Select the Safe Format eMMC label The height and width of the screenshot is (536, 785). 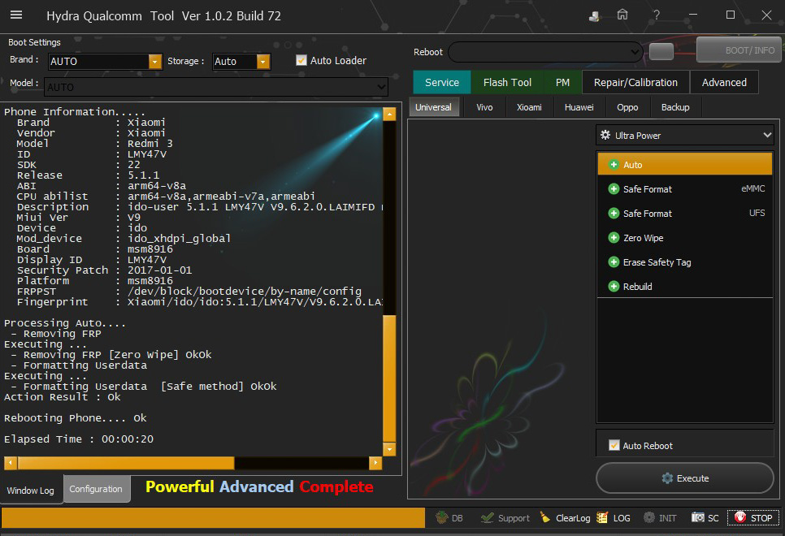[648, 189]
